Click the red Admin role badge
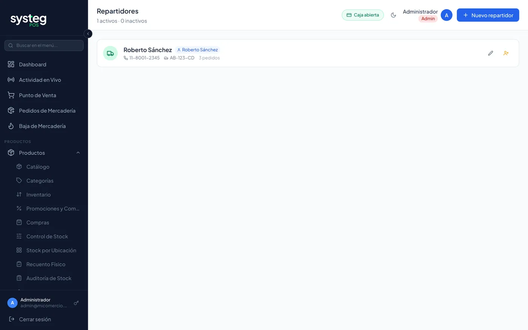528x330 pixels. tap(428, 19)
